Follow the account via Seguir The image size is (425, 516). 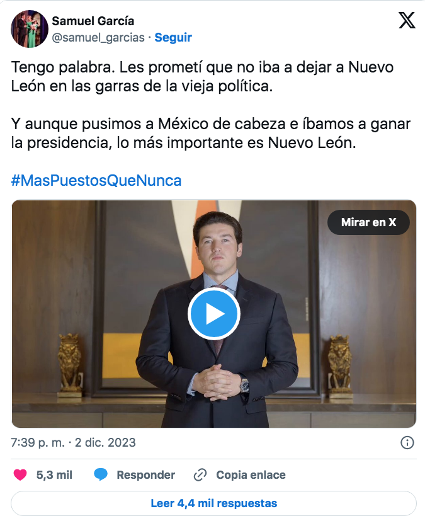(173, 38)
